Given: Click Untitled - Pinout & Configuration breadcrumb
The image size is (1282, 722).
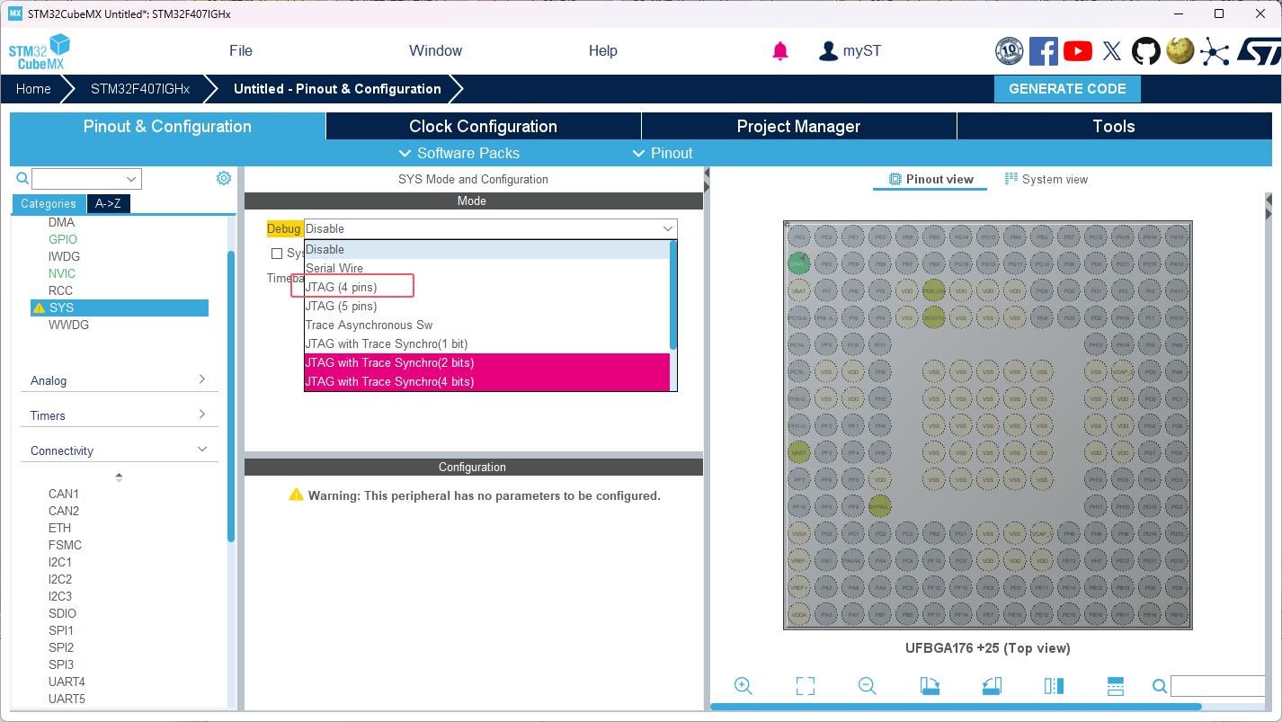Looking at the screenshot, I should coord(337,89).
